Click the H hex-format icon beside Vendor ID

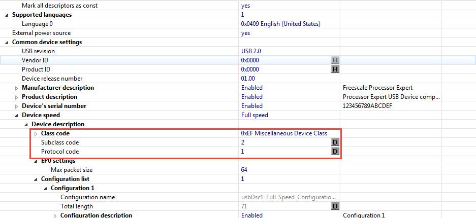pyautogui.click(x=335, y=60)
